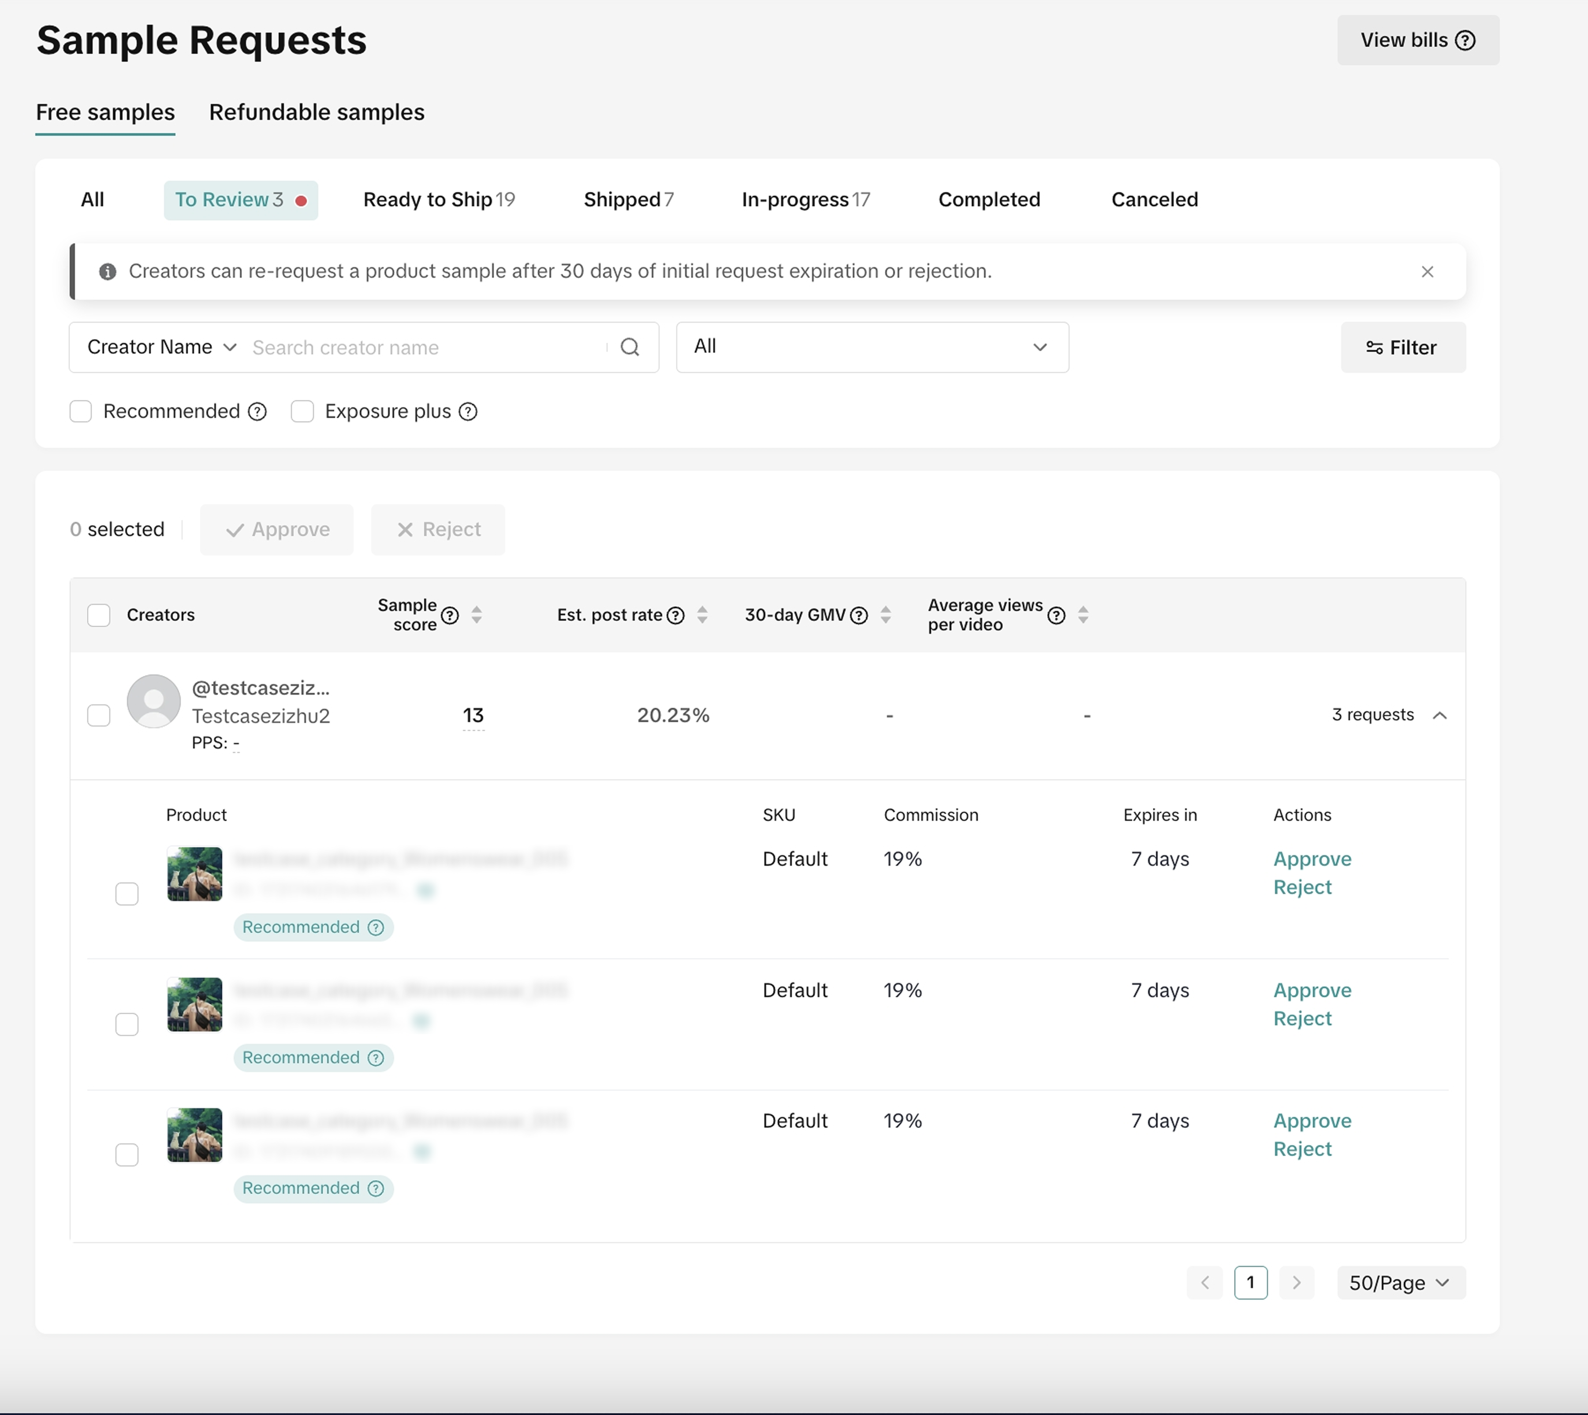Viewport: 1588px width, 1415px height.
Task: Tick the Exposure plus checkbox
Action: pos(302,411)
